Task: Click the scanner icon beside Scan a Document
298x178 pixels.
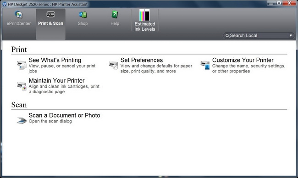Action: pos(22,120)
